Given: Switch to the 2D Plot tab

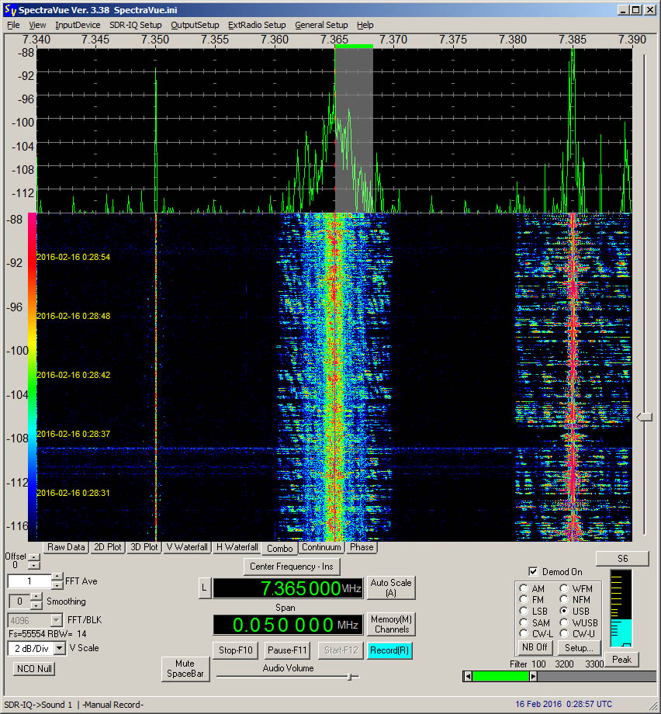Looking at the screenshot, I should pos(107,547).
